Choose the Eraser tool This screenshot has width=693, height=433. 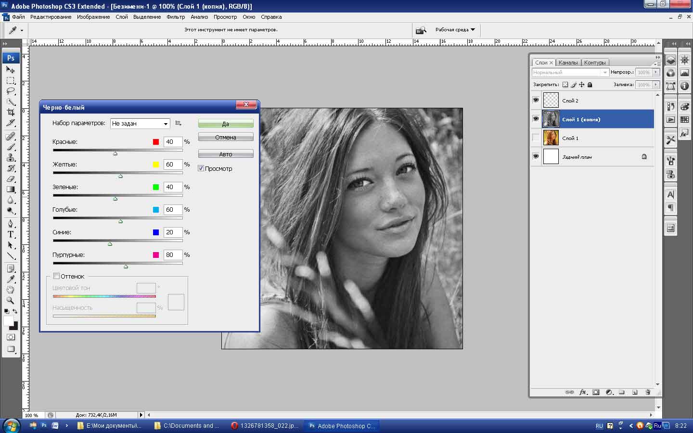[x=11, y=178]
